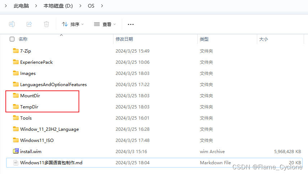Viewport: 308px width, 174px height.
Task: Sort by the 修改日期 column header
Action: tap(124, 39)
